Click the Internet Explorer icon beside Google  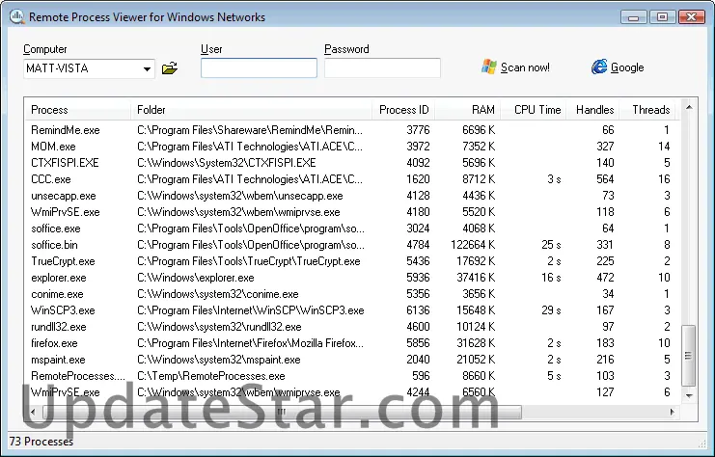pyautogui.click(x=599, y=67)
